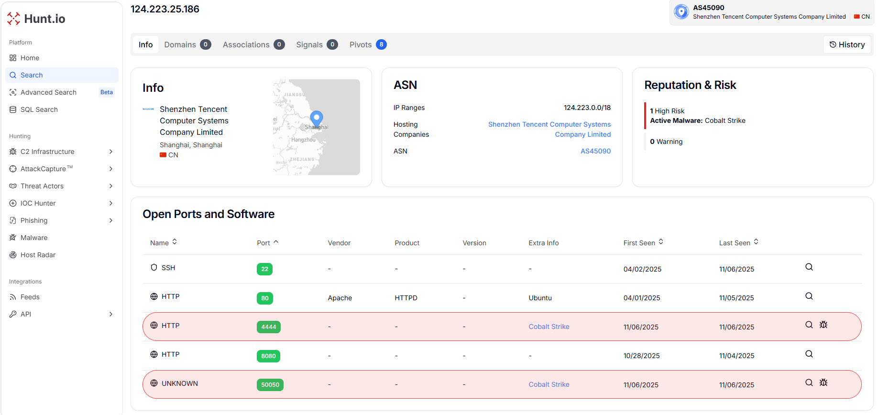Click the magnifier icon in SSH row

[x=809, y=267]
